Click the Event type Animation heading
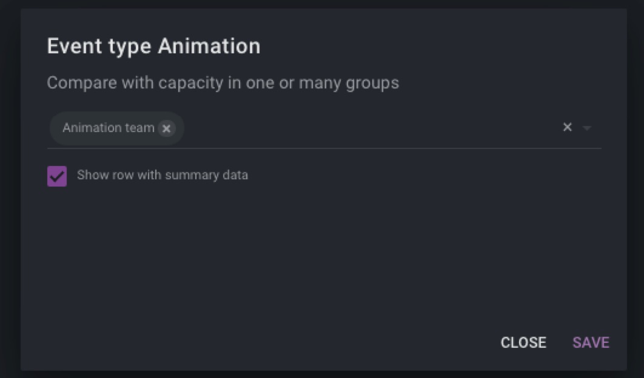 pos(153,46)
